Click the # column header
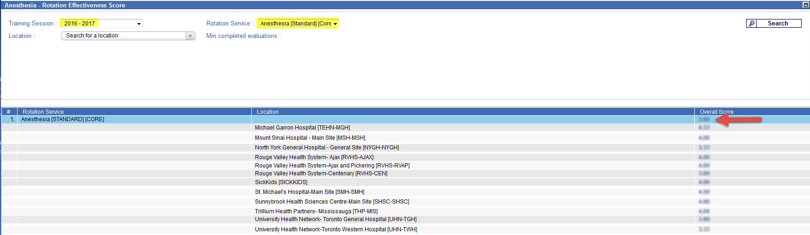 [9, 112]
